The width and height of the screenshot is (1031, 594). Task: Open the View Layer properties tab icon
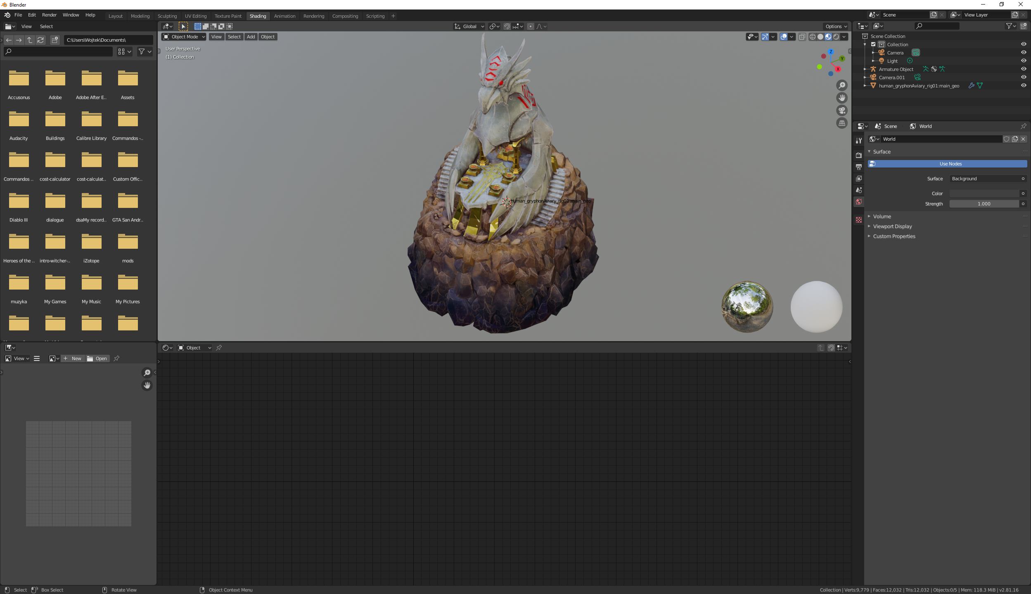(859, 179)
